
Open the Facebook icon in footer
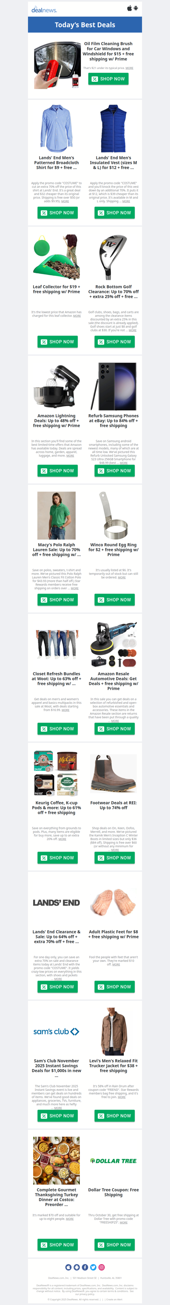(85, 1267)
